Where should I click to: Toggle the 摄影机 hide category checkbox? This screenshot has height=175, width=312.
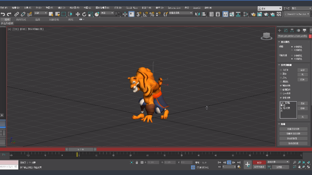click(281, 82)
